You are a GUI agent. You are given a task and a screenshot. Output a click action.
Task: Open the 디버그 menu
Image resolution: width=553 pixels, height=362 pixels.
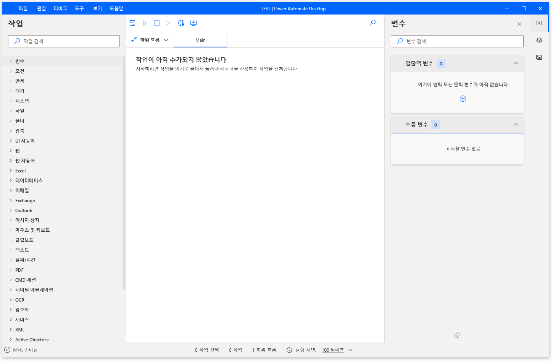(x=60, y=8)
